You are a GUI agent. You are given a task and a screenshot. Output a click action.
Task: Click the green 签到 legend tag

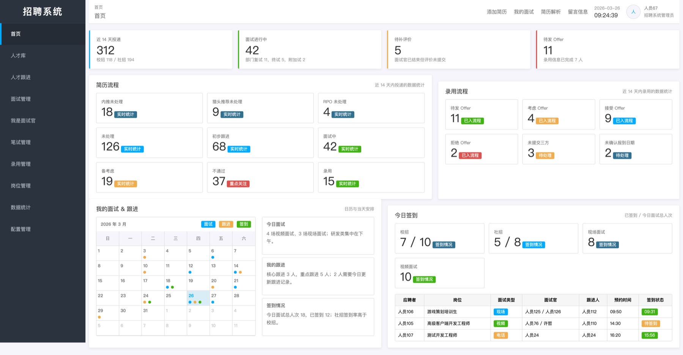coord(244,224)
